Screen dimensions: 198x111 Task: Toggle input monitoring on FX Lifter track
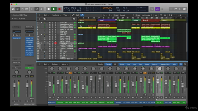click(x=58, y=52)
